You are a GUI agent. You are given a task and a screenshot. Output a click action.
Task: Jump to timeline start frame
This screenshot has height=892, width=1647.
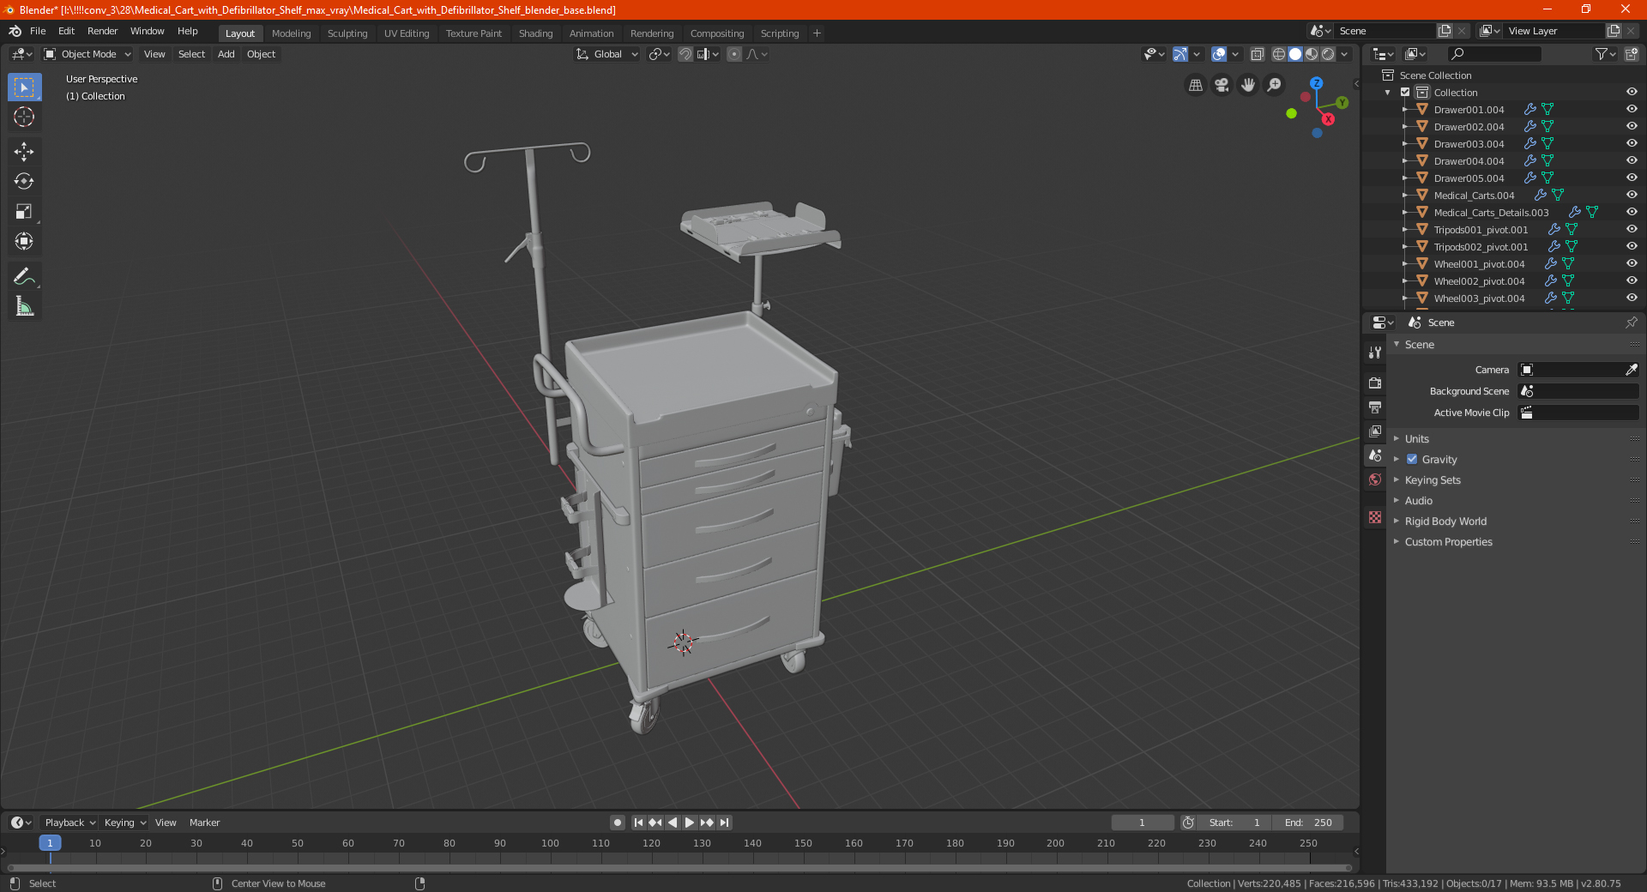pyautogui.click(x=638, y=823)
